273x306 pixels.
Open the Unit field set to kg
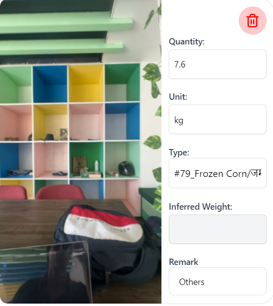pyautogui.click(x=218, y=119)
